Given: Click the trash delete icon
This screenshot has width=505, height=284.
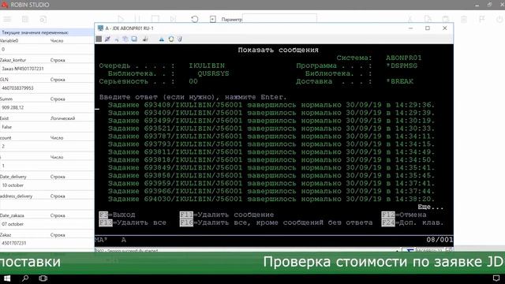Looking at the screenshot, I should click(464, 19).
